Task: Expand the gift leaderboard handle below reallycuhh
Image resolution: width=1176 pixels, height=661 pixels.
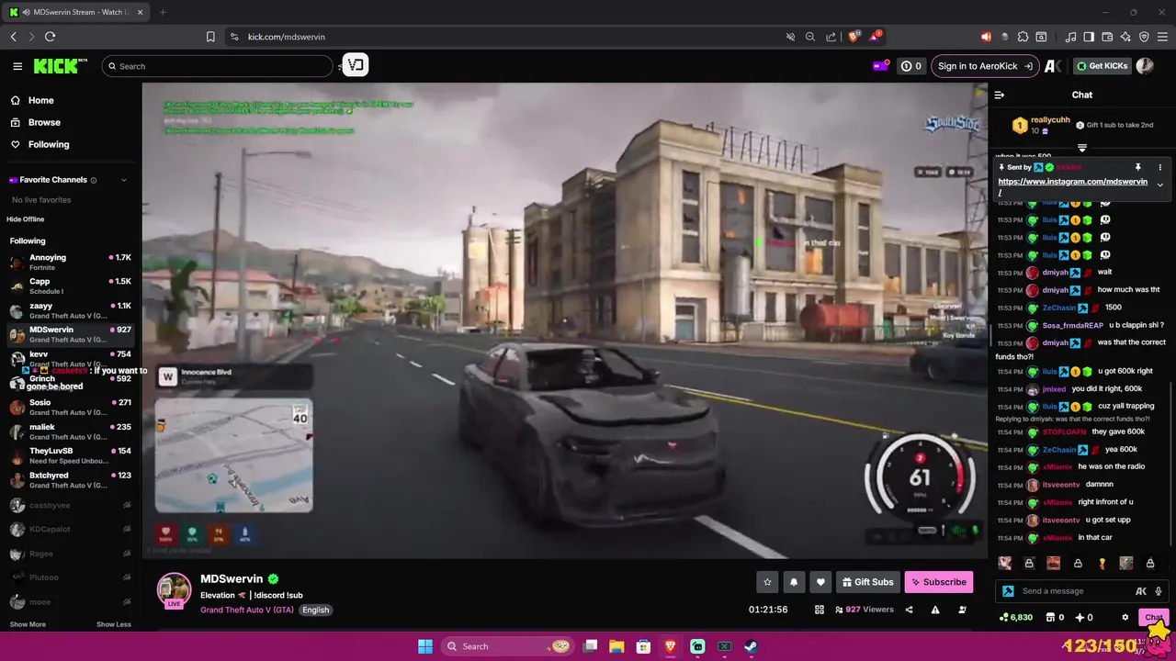Action: pyautogui.click(x=1082, y=148)
